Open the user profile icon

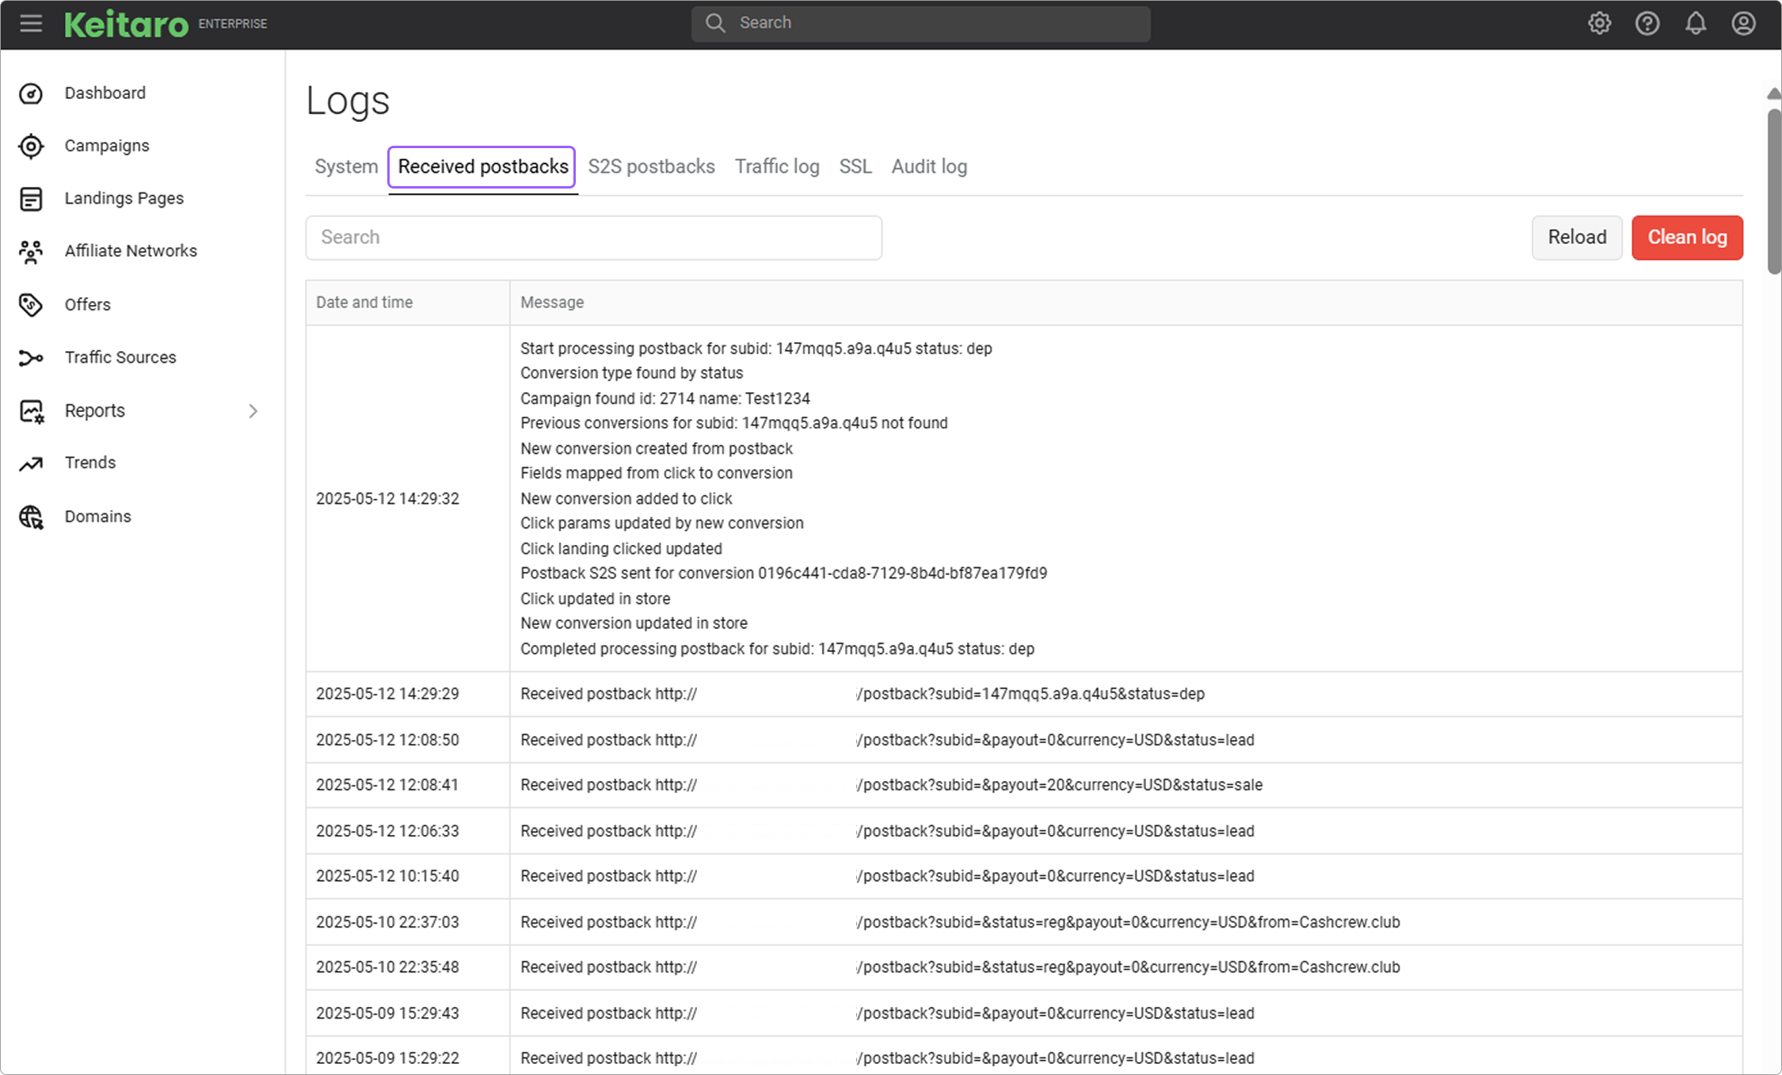(x=1743, y=23)
